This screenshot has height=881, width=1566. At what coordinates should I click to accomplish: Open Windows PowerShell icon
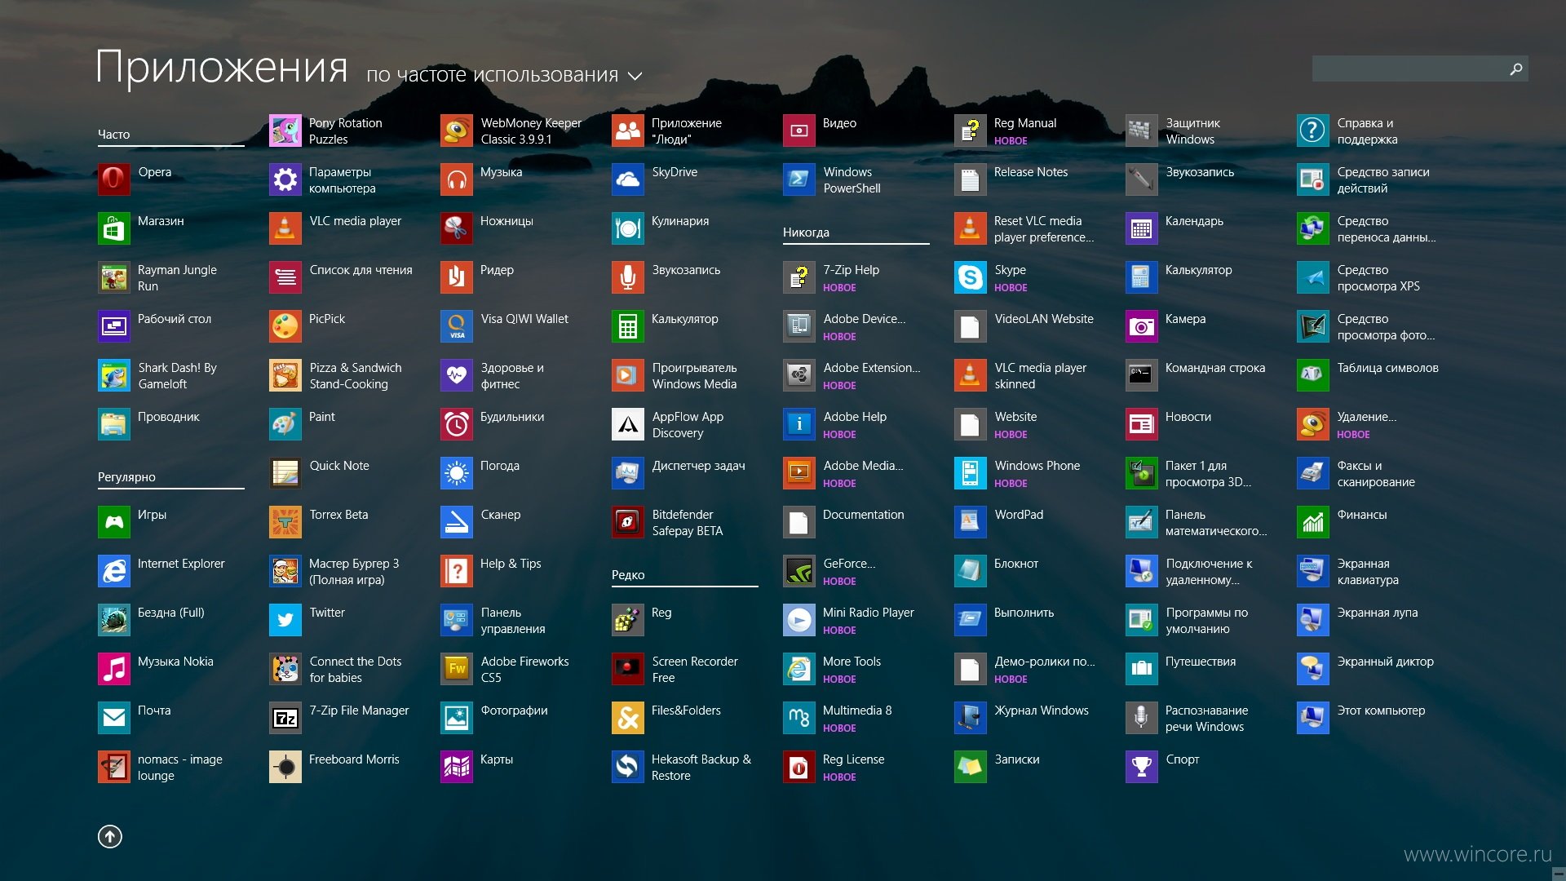click(799, 179)
